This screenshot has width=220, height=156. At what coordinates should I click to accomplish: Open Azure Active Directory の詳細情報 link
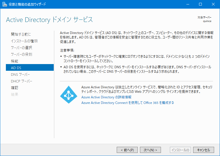point(106,97)
